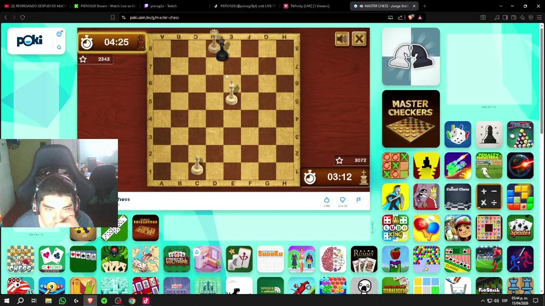
Task: Expand the browser tab search dropdown
Action: [501, 6]
